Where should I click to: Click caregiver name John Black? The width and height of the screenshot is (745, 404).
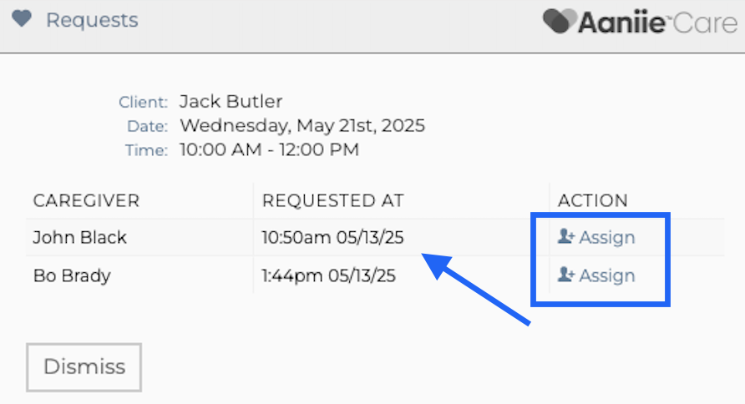pos(80,237)
